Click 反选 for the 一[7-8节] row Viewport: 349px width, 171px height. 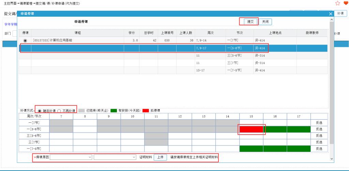[319, 149]
